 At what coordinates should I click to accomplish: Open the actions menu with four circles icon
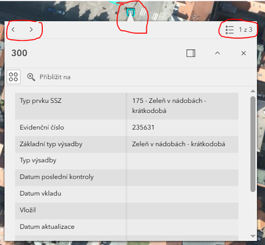pyautogui.click(x=13, y=77)
